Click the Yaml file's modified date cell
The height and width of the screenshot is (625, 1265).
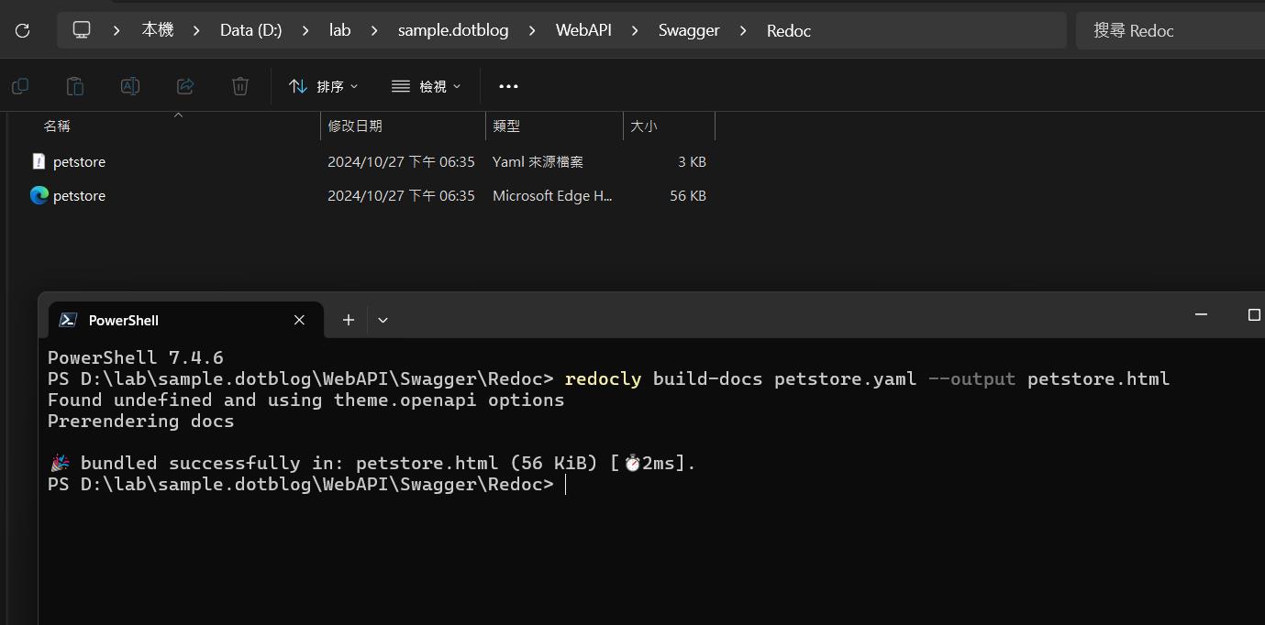(x=401, y=161)
